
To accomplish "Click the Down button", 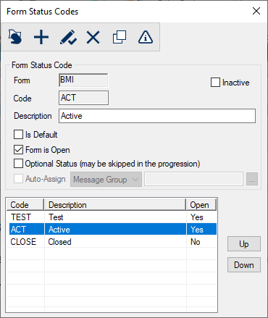I will [x=244, y=265].
